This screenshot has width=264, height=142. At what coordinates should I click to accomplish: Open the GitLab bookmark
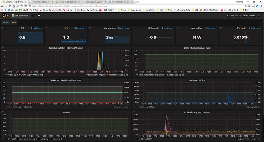[44, 10]
